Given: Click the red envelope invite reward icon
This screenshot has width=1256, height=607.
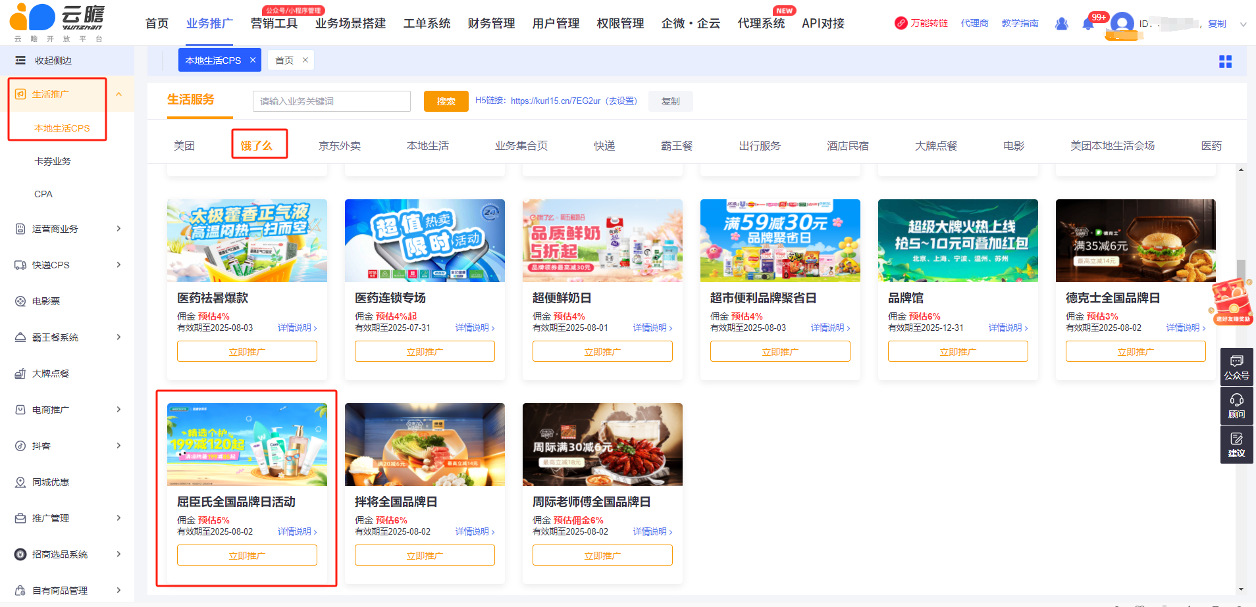Looking at the screenshot, I should click(1231, 301).
